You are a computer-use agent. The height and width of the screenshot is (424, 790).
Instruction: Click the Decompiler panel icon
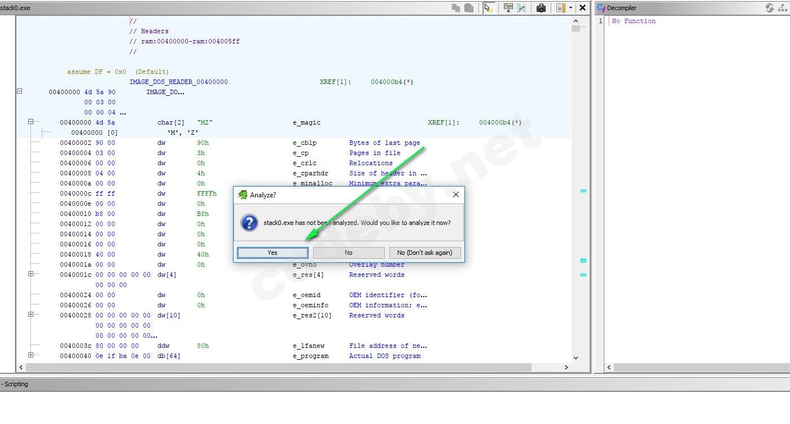click(602, 8)
